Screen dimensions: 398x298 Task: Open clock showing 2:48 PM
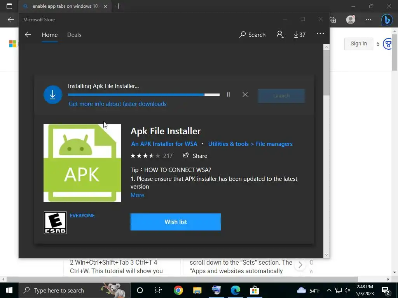pos(365,290)
